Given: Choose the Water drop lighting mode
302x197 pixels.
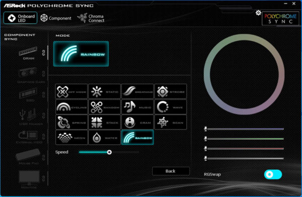Looking at the screenshot, I should point(104,138).
